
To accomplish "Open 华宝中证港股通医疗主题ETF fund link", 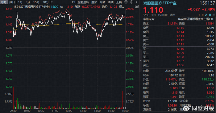I will (x=196, y=19).
